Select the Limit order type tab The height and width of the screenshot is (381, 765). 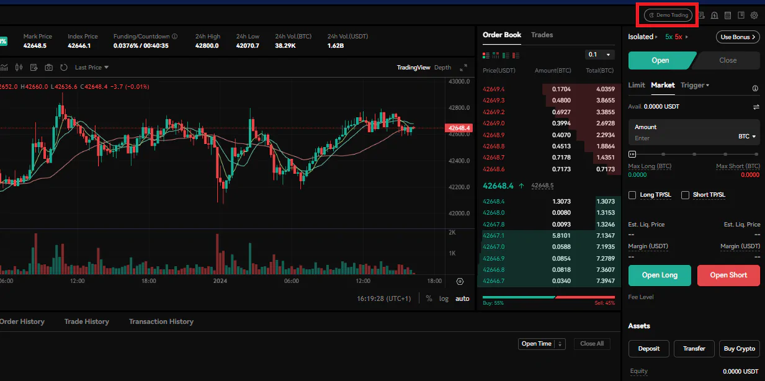[x=637, y=85]
